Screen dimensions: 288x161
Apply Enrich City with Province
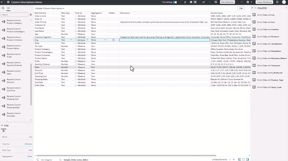266,37
